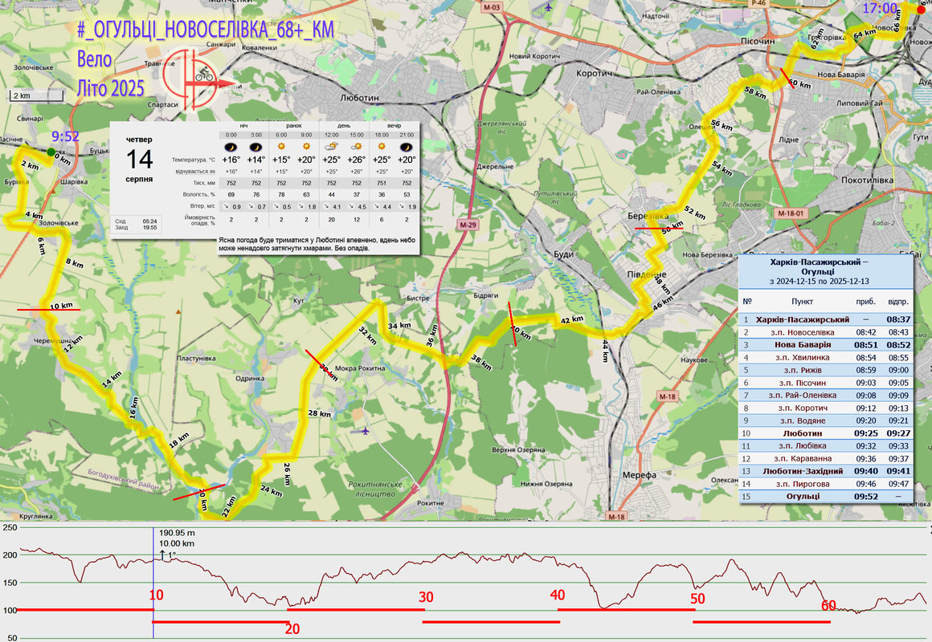Select the з.п. Рижів timetable row
This screenshot has height=642, width=932.
point(826,370)
